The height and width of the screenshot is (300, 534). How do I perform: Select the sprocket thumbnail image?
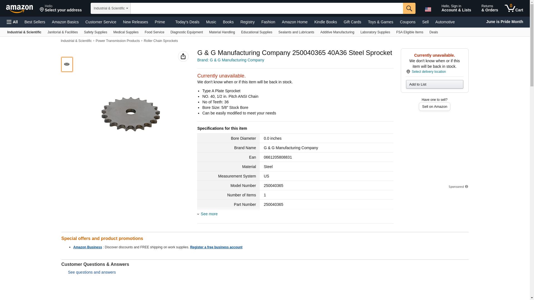67,64
